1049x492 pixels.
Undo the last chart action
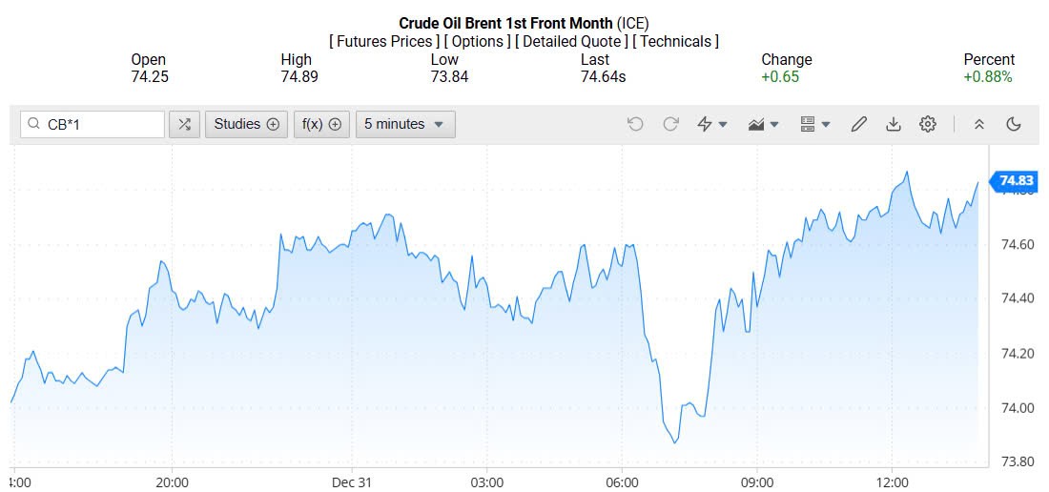(635, 124)
